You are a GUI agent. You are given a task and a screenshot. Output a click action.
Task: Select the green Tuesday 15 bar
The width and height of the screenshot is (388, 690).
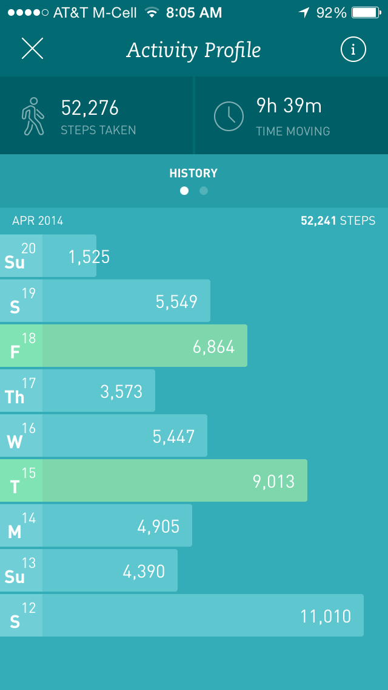pos(153,481)
